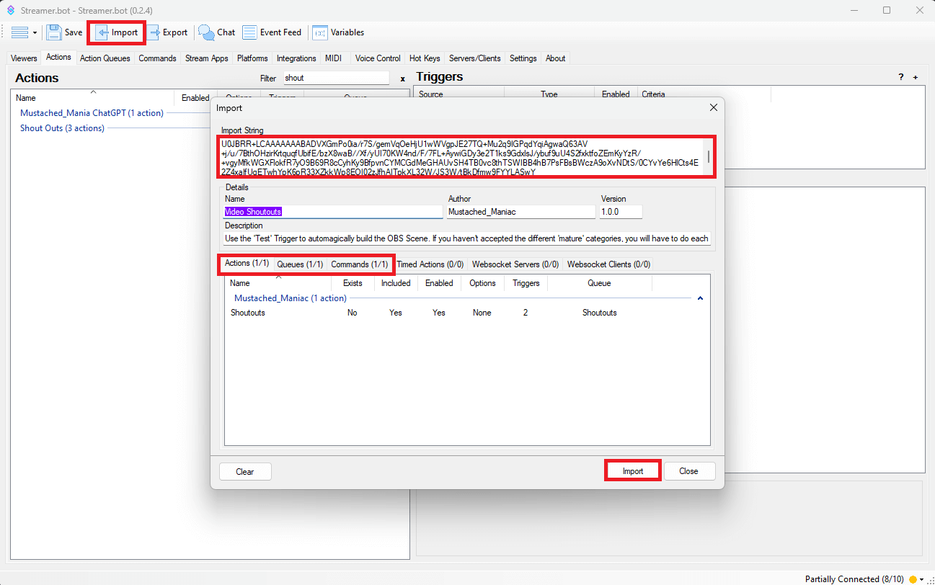
Task: Click the question mark help icon in Triggers
Action: click(x=900, y=77)
